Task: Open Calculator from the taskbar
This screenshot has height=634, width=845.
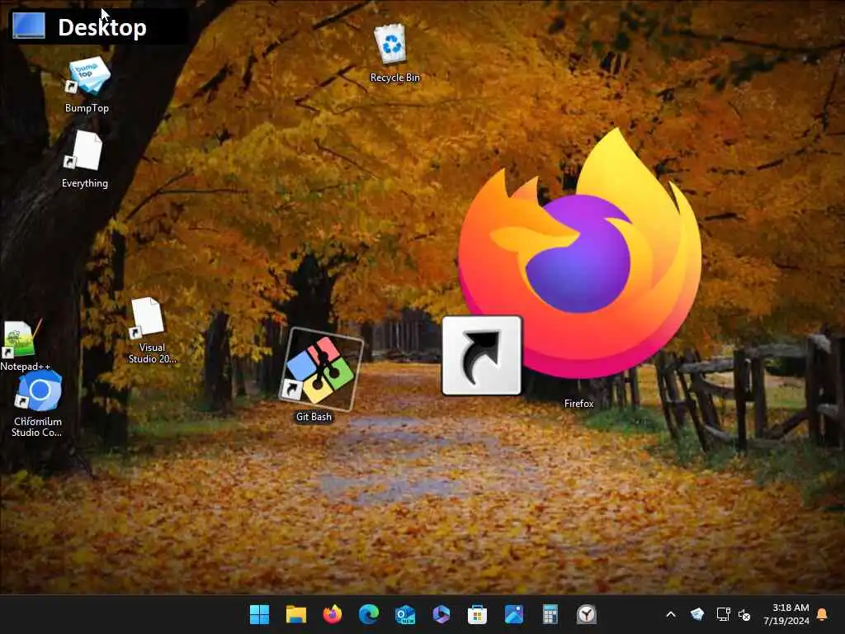Action: pos(550,614)
